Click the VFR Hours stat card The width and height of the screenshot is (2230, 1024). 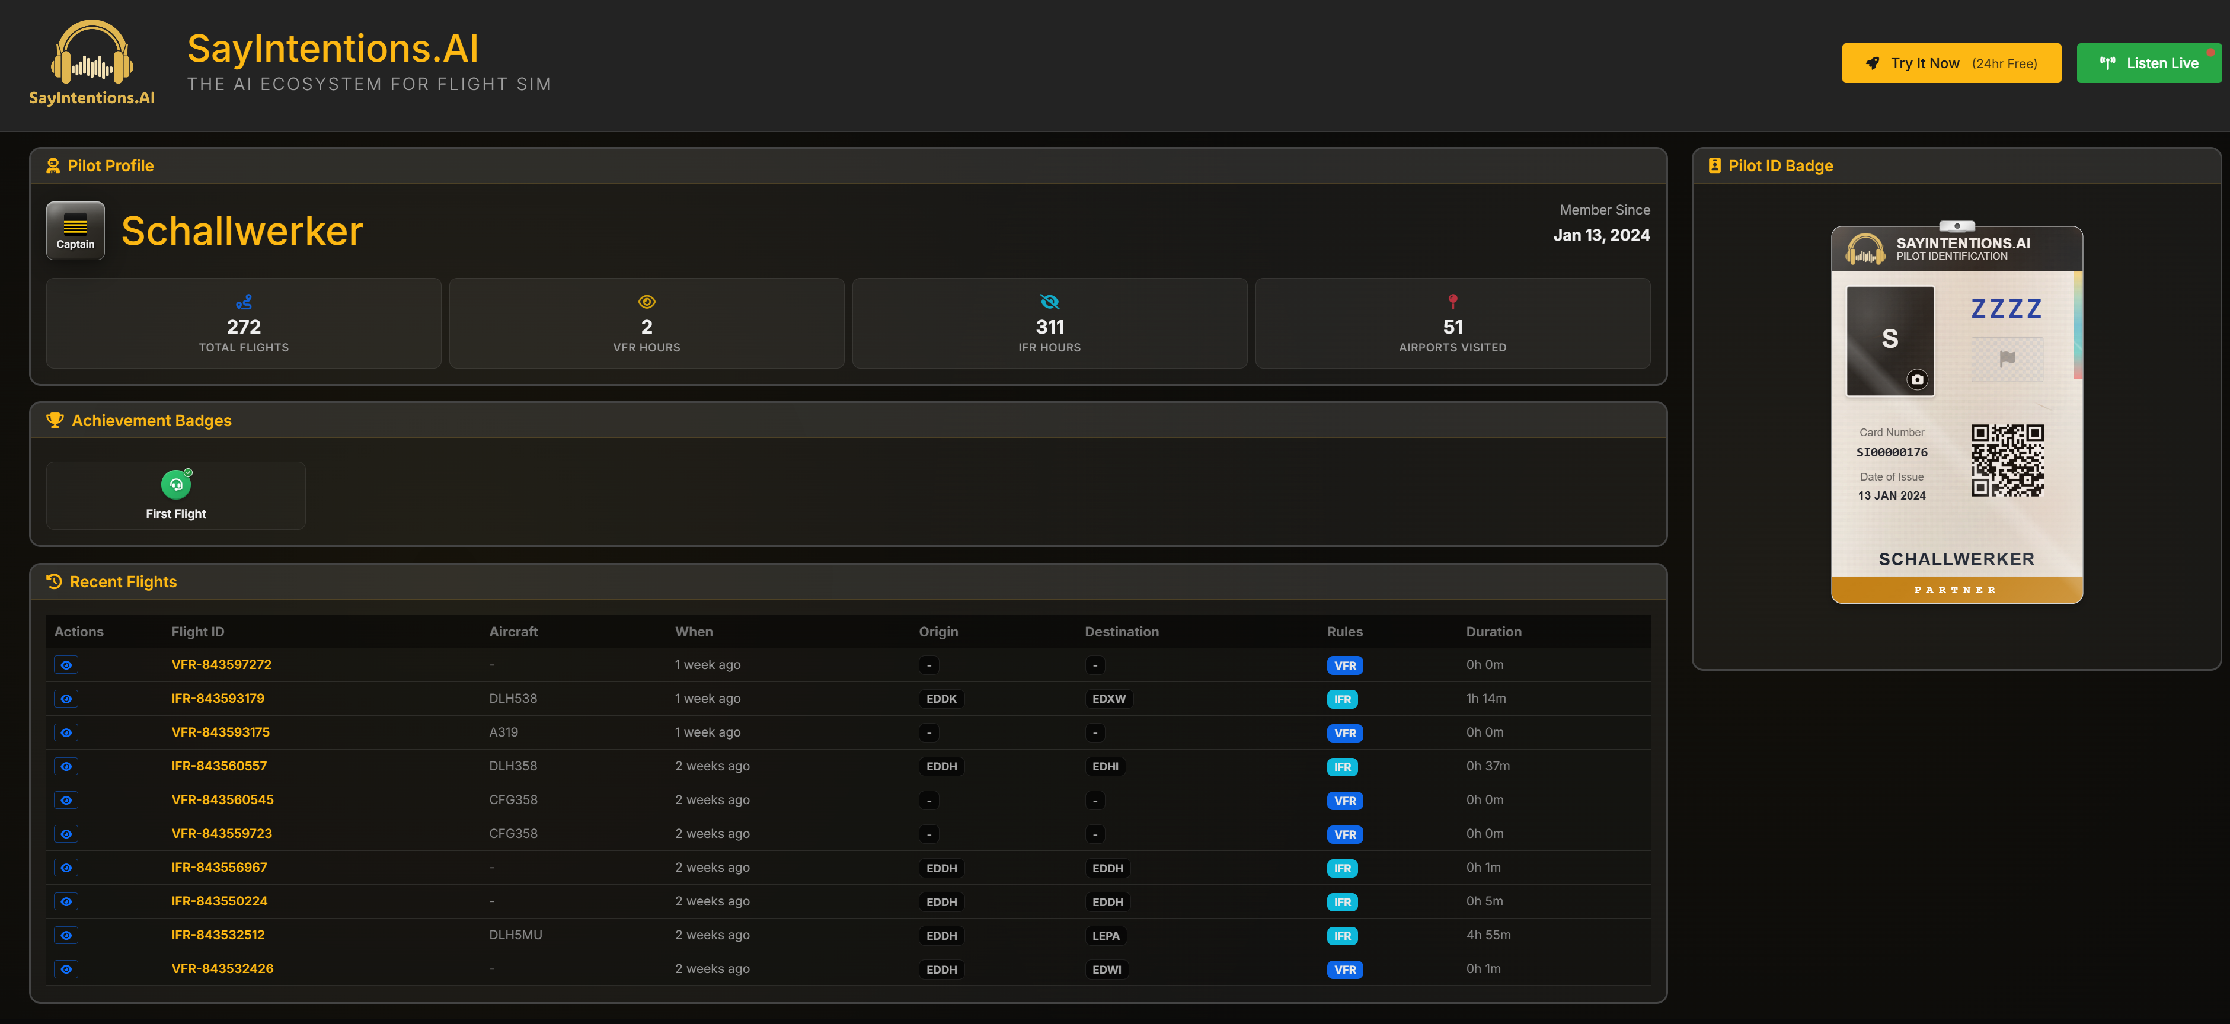point(646,324)
